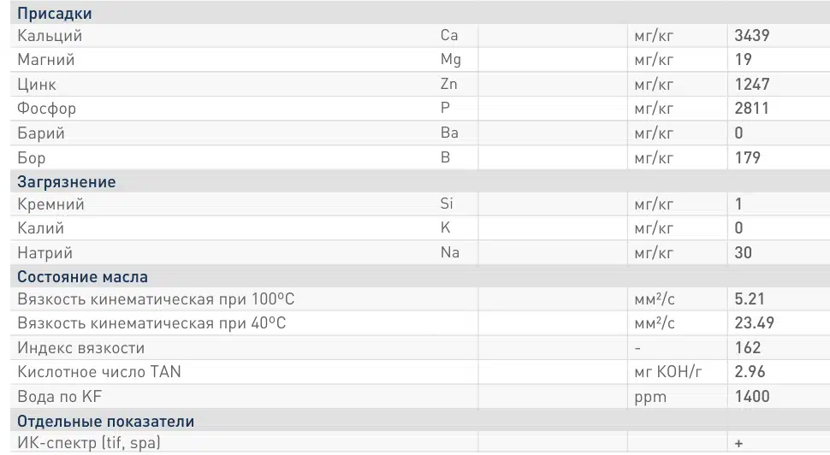Image resolution: width=830 pixels, height=455 pixels.
Task: Click the Барий Ba symbol
Action: (x=449, y=133)
